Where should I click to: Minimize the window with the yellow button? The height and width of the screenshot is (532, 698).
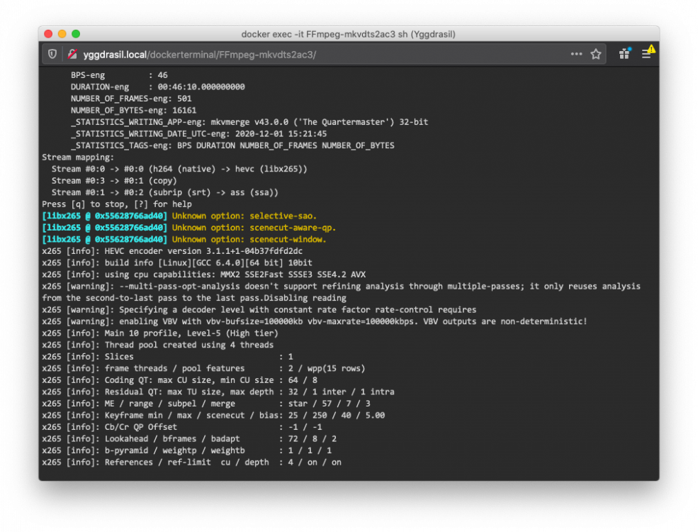point(62,34)
